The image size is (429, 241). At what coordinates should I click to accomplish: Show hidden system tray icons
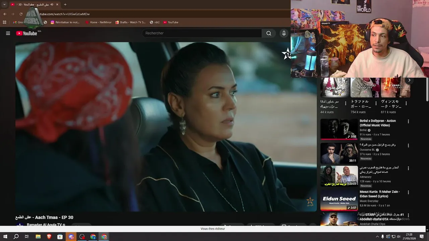[377, 237]
